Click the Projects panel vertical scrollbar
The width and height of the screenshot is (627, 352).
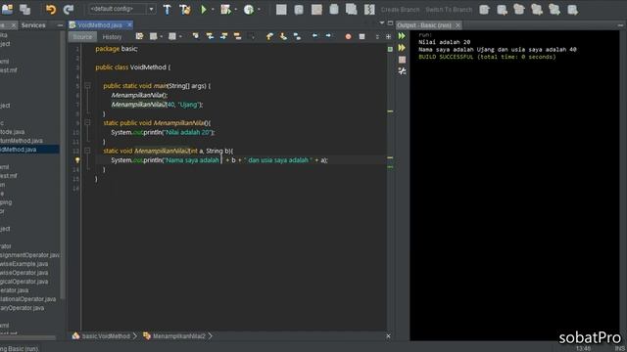tap(63, 165)
